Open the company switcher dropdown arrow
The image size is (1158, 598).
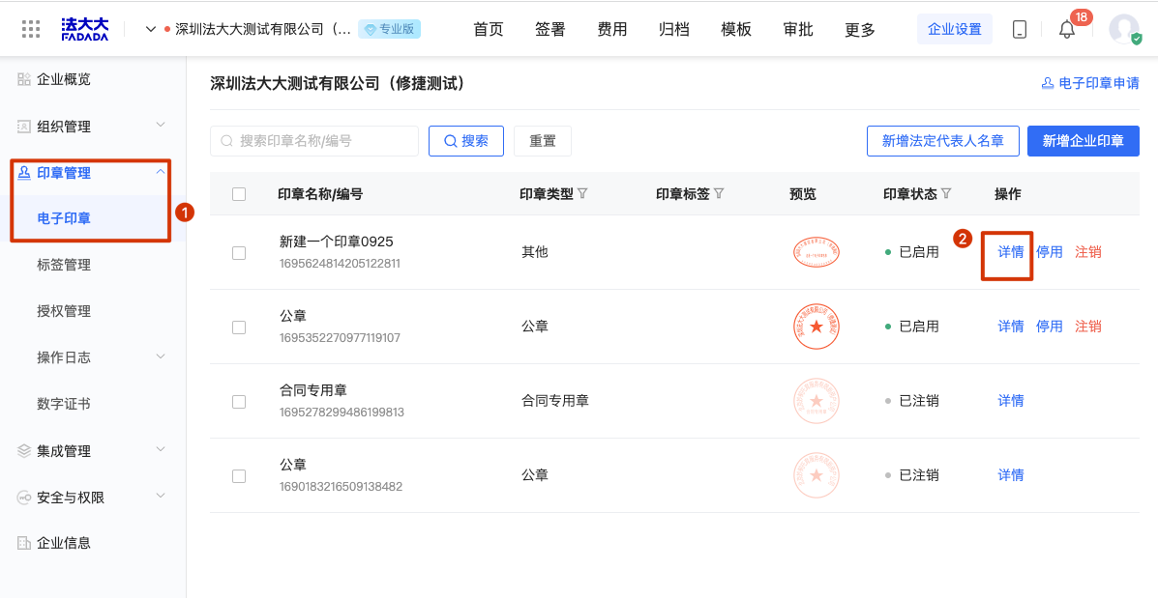point(151,30)
